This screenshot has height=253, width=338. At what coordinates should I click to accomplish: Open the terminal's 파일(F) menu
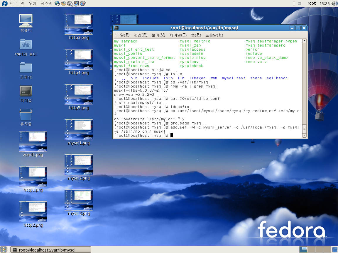tap(123, 35)
